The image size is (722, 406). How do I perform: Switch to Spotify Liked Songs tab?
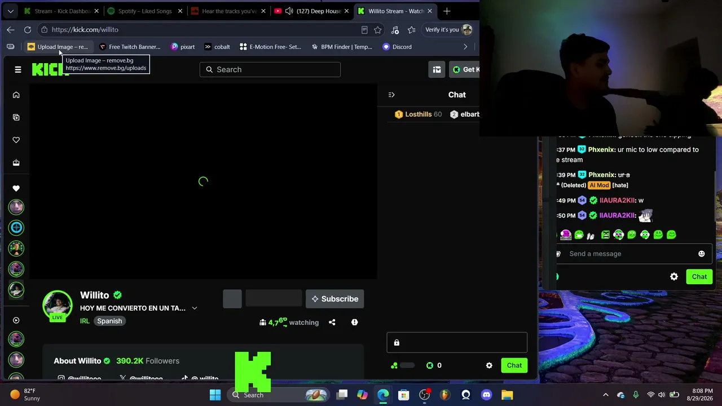tap(145, 11)
